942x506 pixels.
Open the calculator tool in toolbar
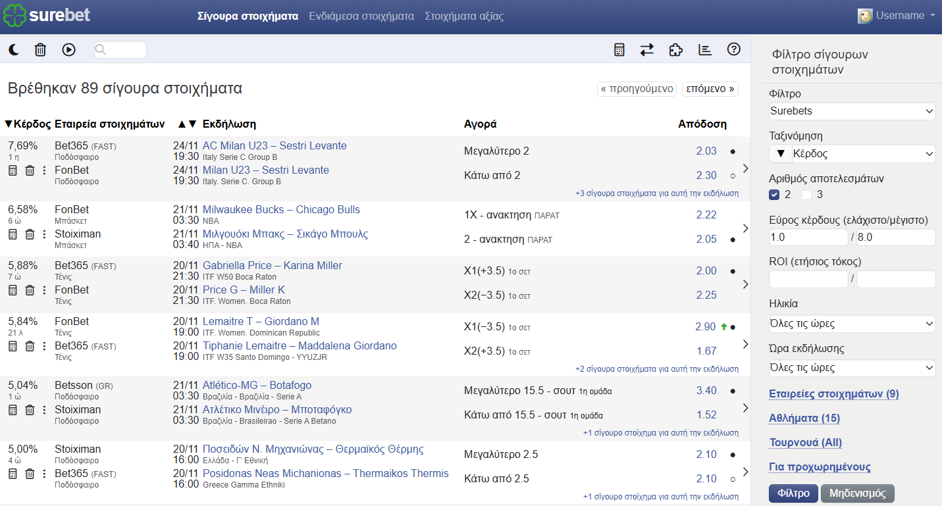[x=619, y=49]
